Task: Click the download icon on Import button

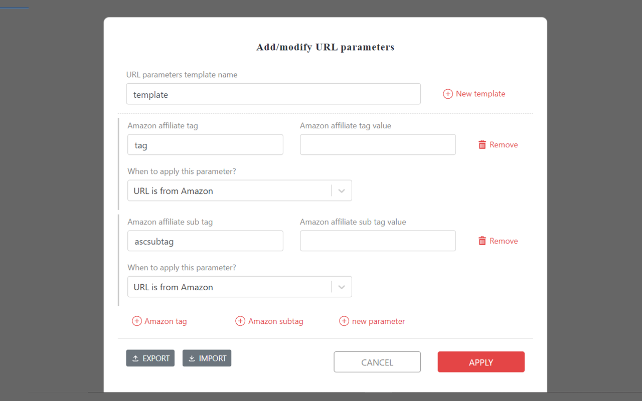Action: [x=192, y=358]
